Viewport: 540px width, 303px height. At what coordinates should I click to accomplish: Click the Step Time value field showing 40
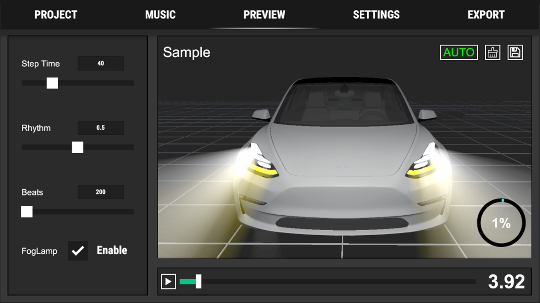101,63
